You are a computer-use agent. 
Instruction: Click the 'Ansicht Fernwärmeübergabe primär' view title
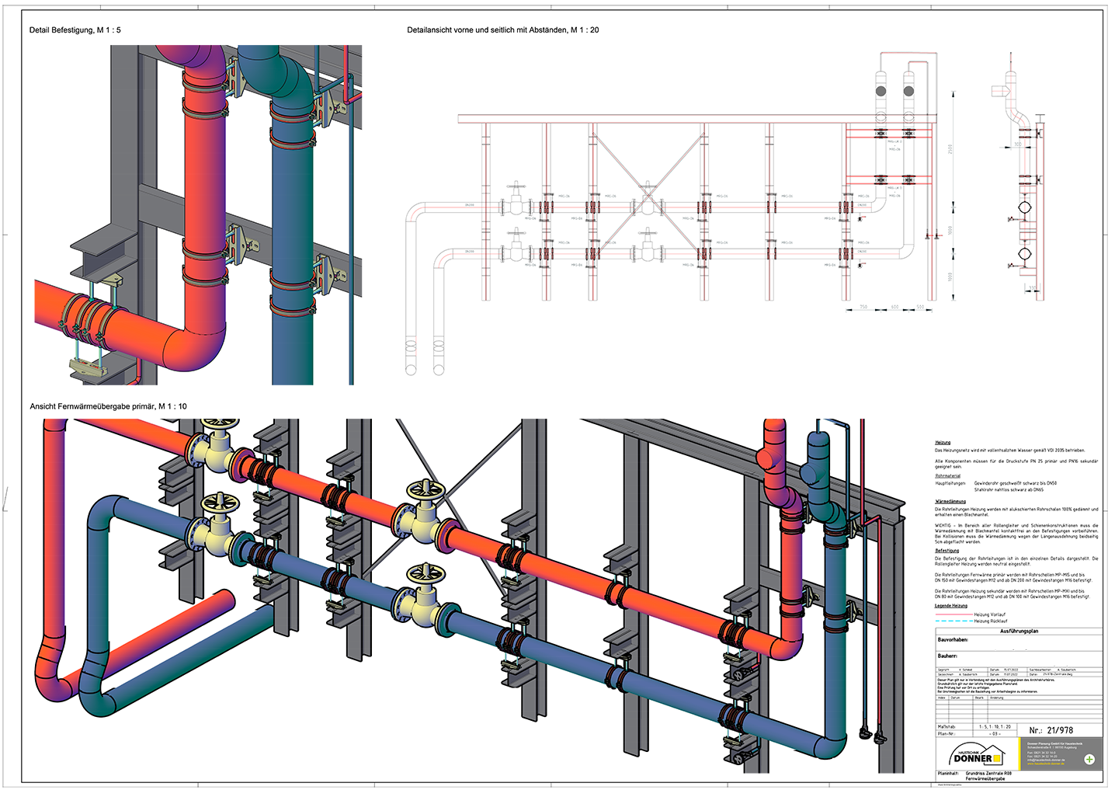tap(108, 406)
